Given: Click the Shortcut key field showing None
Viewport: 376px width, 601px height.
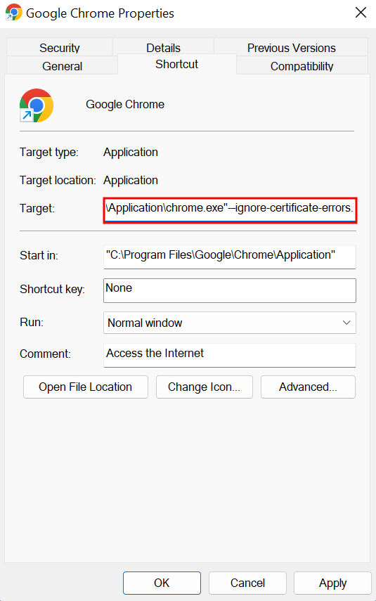Looking at the screenshot, I should (230, 290).
